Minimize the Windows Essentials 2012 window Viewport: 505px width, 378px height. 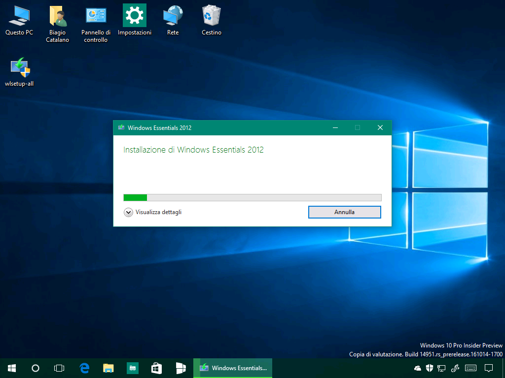coord(335,127)
